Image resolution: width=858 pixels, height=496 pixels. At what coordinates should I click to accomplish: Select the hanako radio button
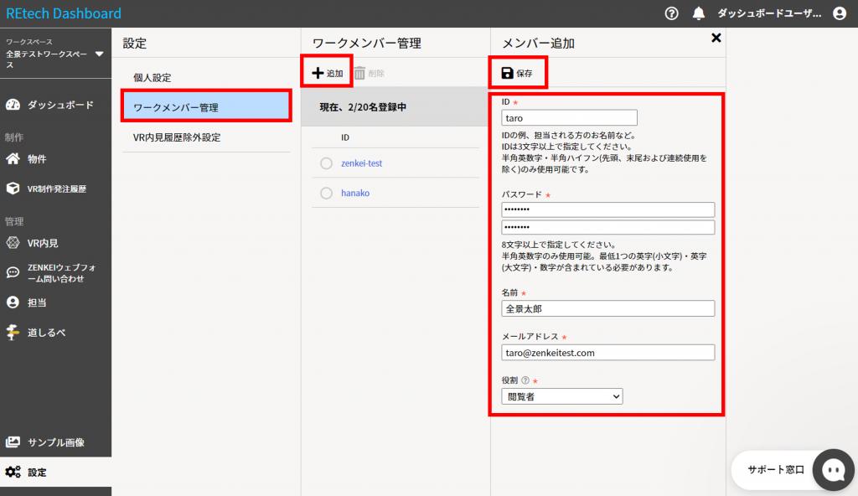pyautogui.click(x=326, y=193)
